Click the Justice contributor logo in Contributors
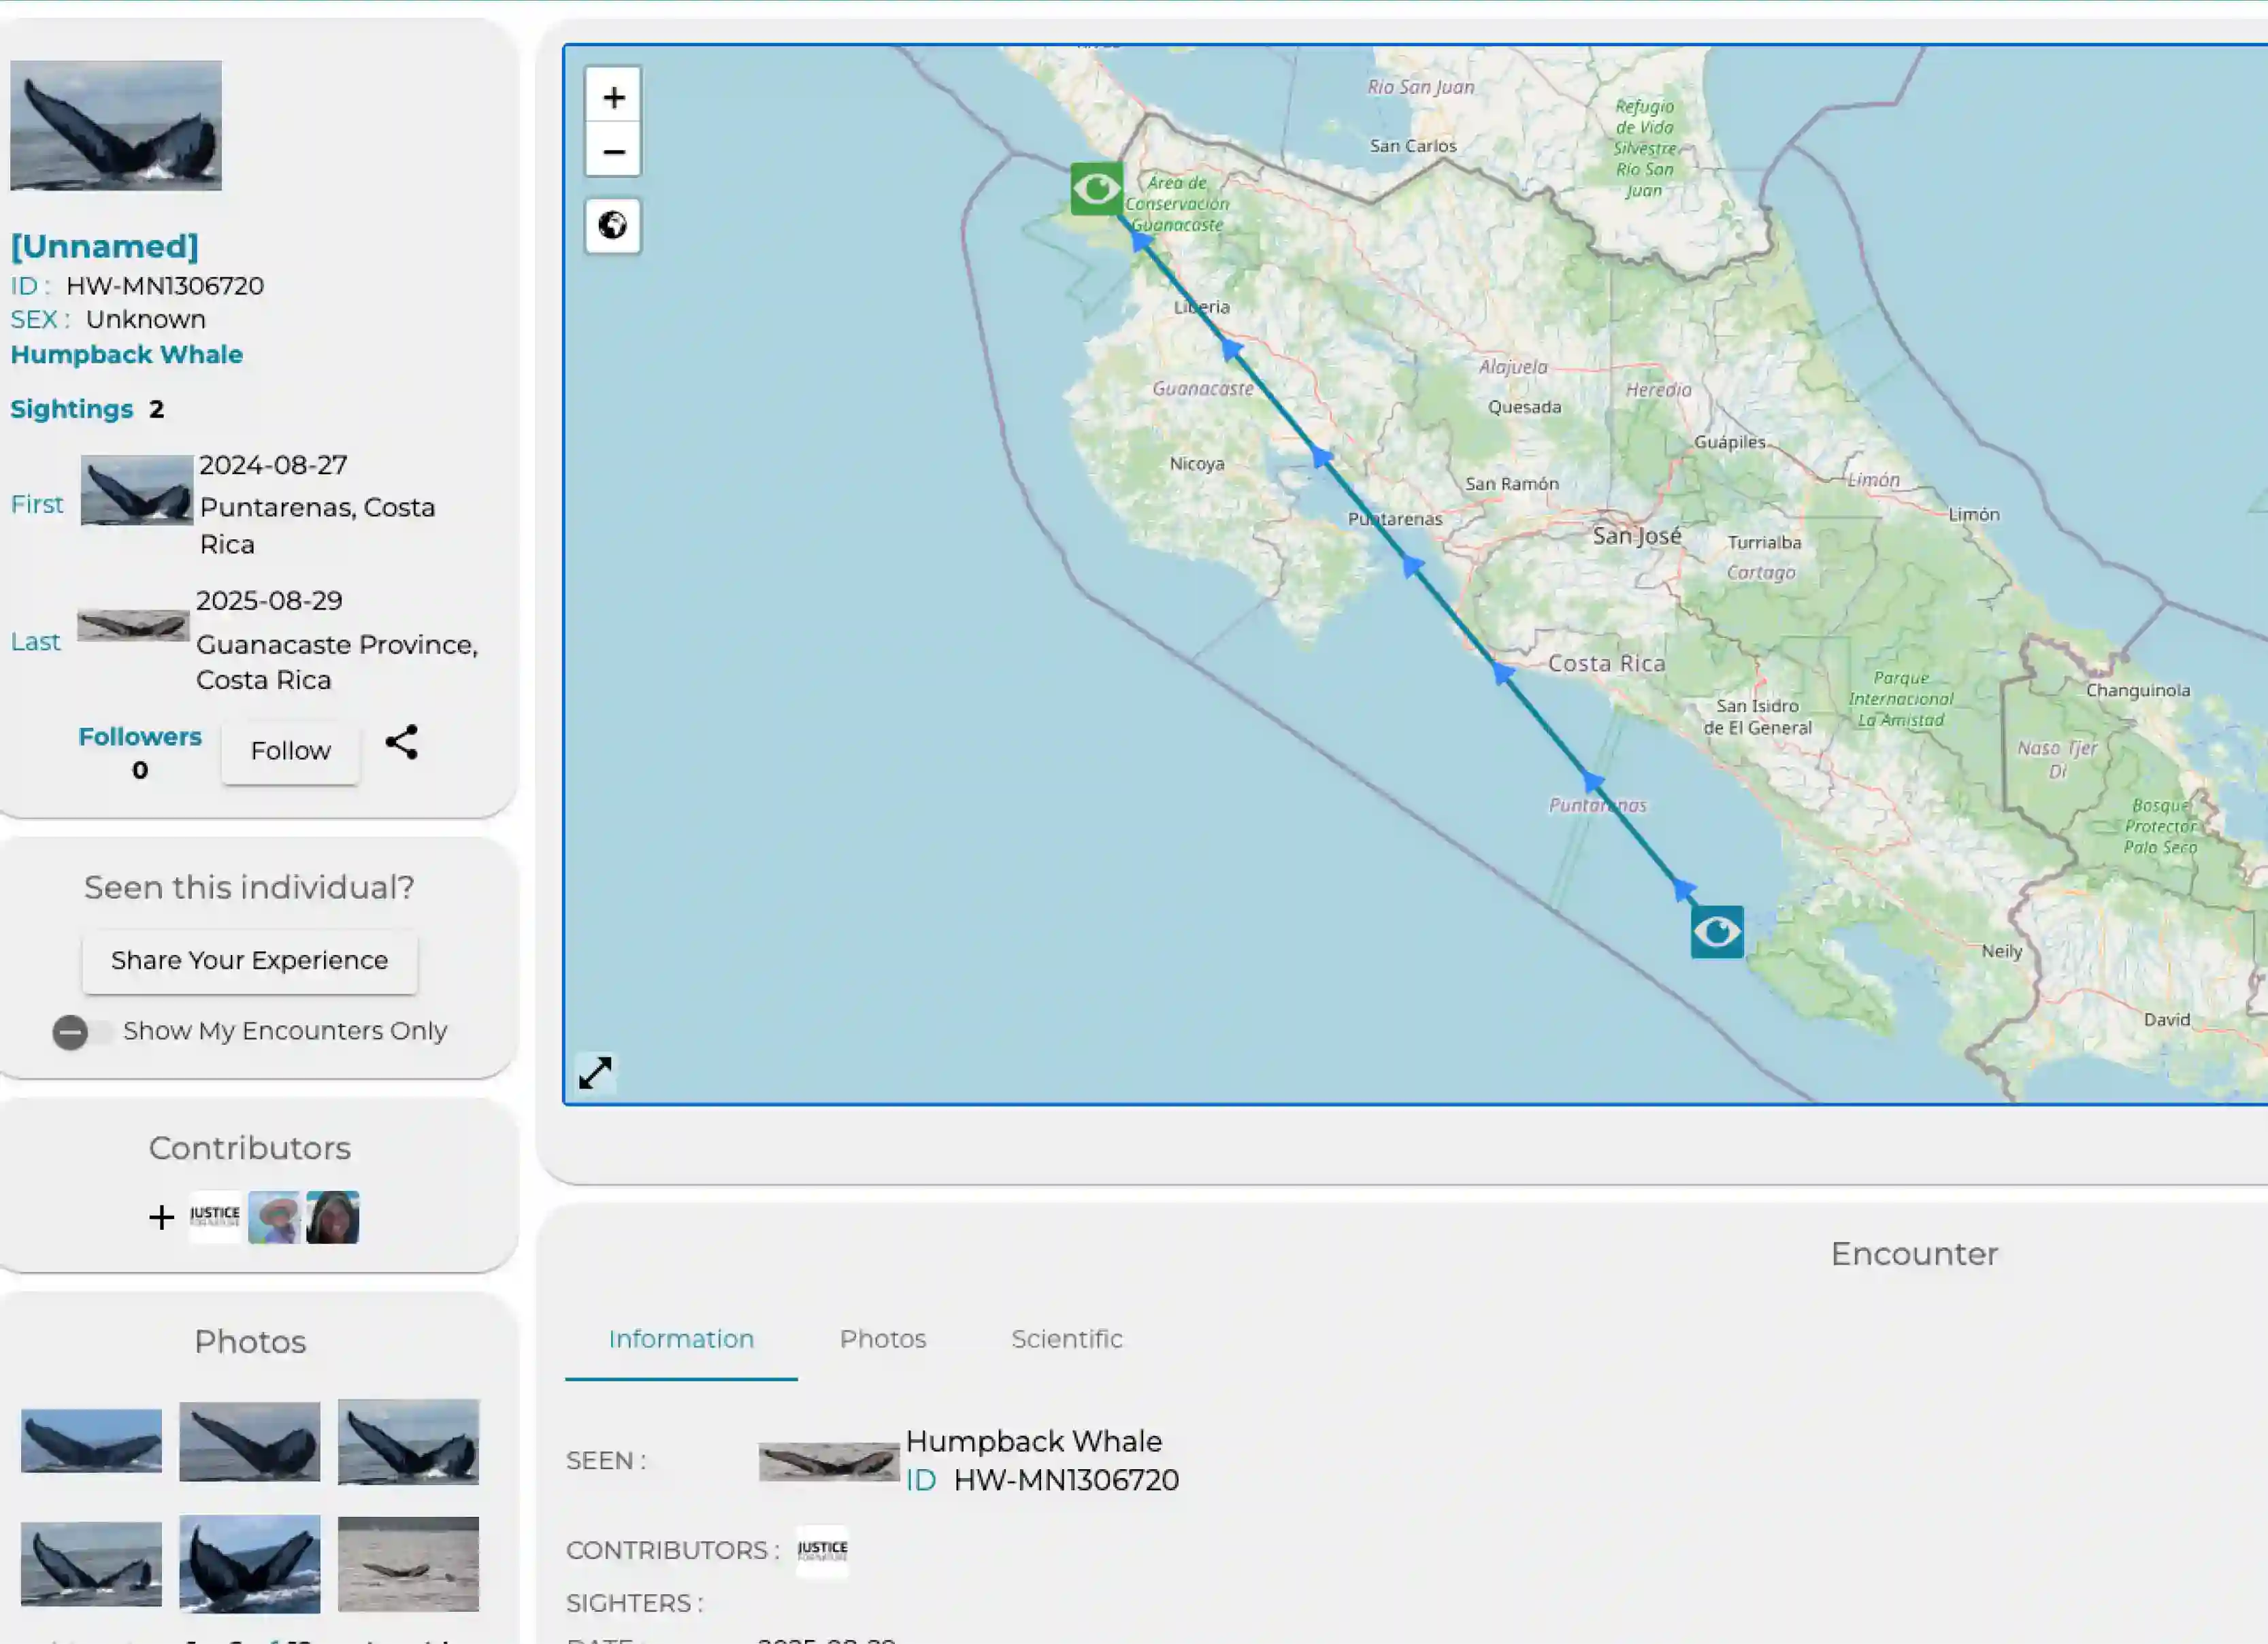2268x1644 pixels. (215, 1218)
